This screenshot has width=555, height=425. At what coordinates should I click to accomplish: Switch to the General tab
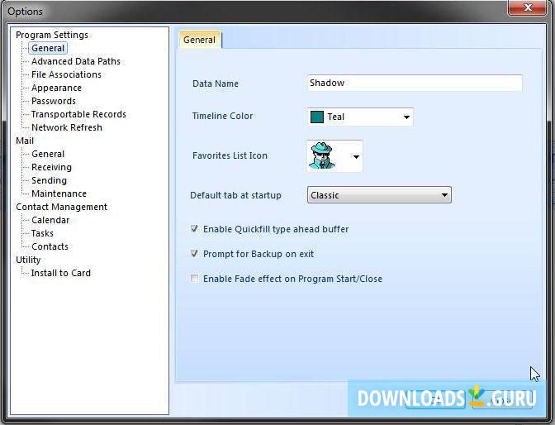[x=200, y=40]
